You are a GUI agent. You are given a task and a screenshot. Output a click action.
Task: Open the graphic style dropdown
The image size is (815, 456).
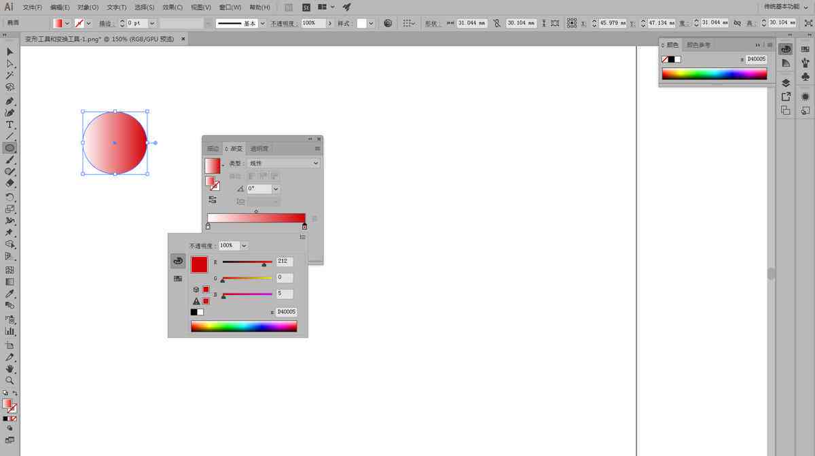tap(371, 23)
